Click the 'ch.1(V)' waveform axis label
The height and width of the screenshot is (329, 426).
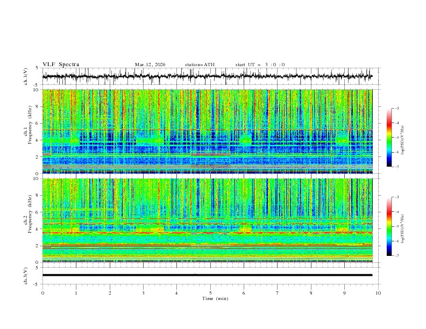26,76
